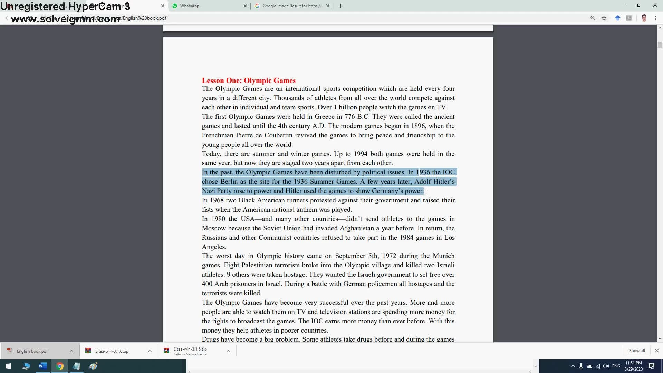Expand options for English book.pdf download

tap(71, 351)
